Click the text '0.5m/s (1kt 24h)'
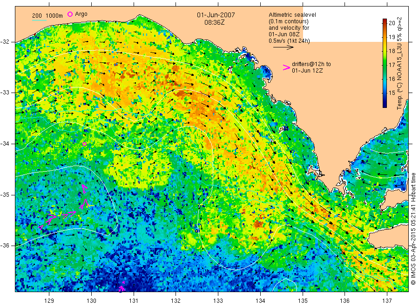The image size is (419, 307). tap(290, 41)
